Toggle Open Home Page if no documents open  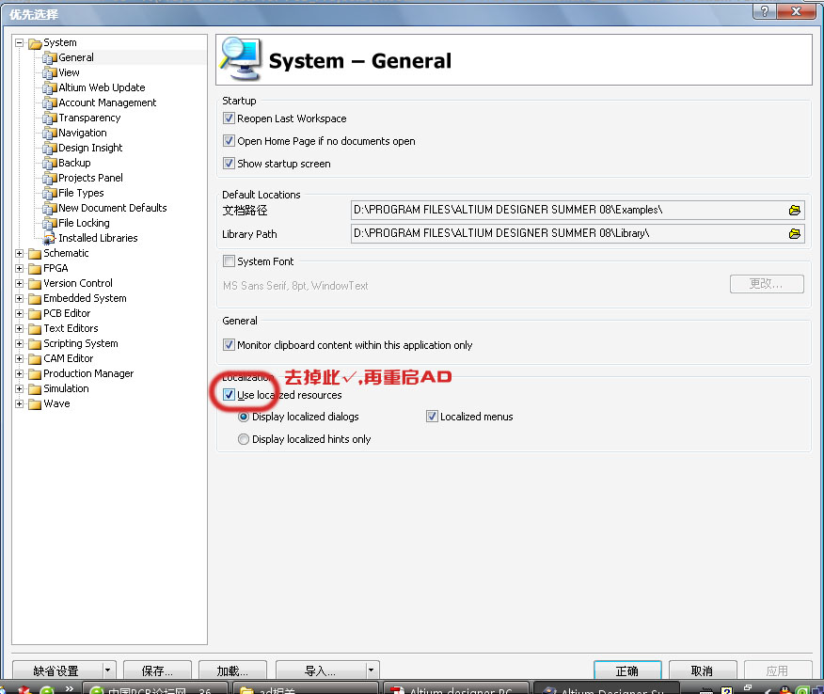[x=229, y=141]
